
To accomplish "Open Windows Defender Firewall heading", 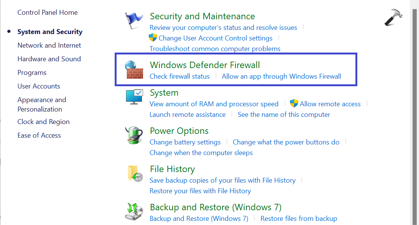I will pos(205,65).
